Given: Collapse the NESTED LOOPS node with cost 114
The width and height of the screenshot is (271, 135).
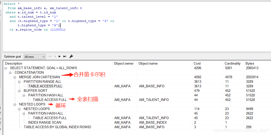Looking at the screenshot, I should pos(20,109).
